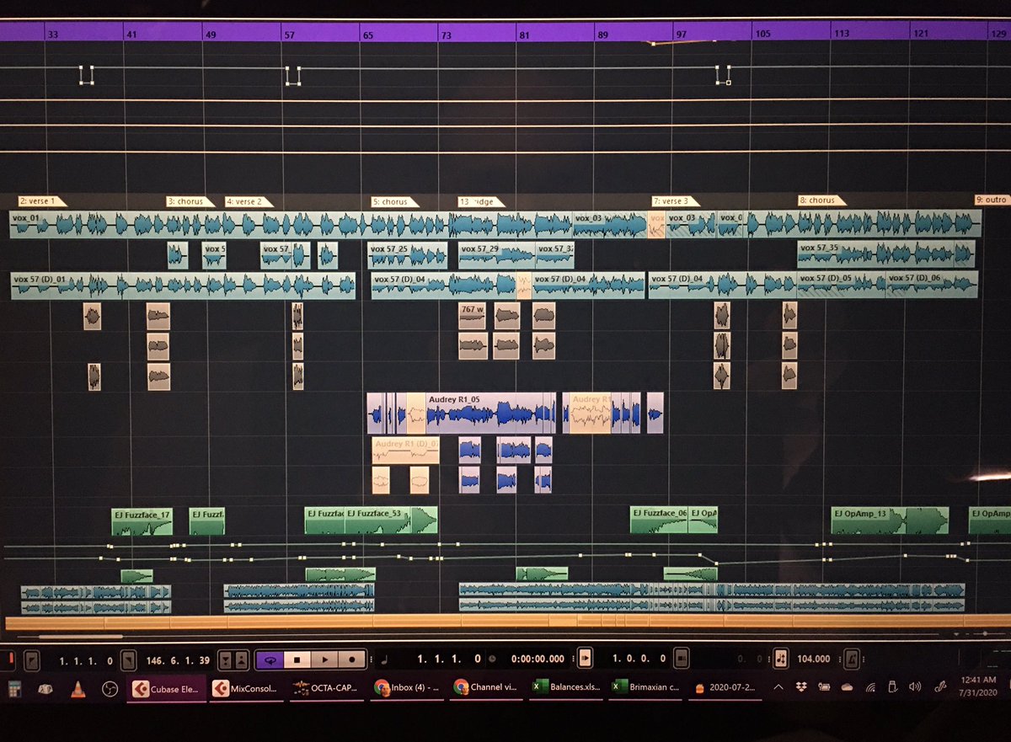Switch to the 2020-07-2 taskbar window
Screen dimensions: 1011x742
click(725, 687)
